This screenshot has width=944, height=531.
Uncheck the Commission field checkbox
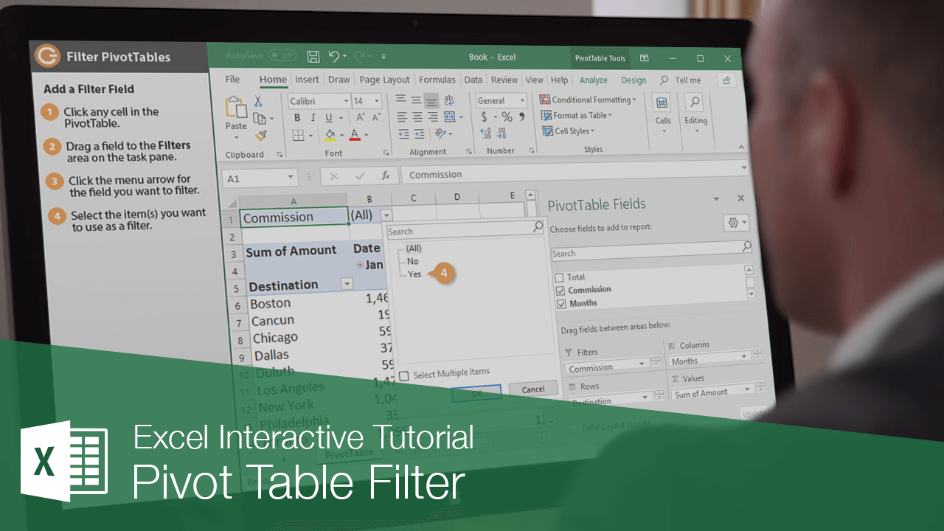click(559, 289)
